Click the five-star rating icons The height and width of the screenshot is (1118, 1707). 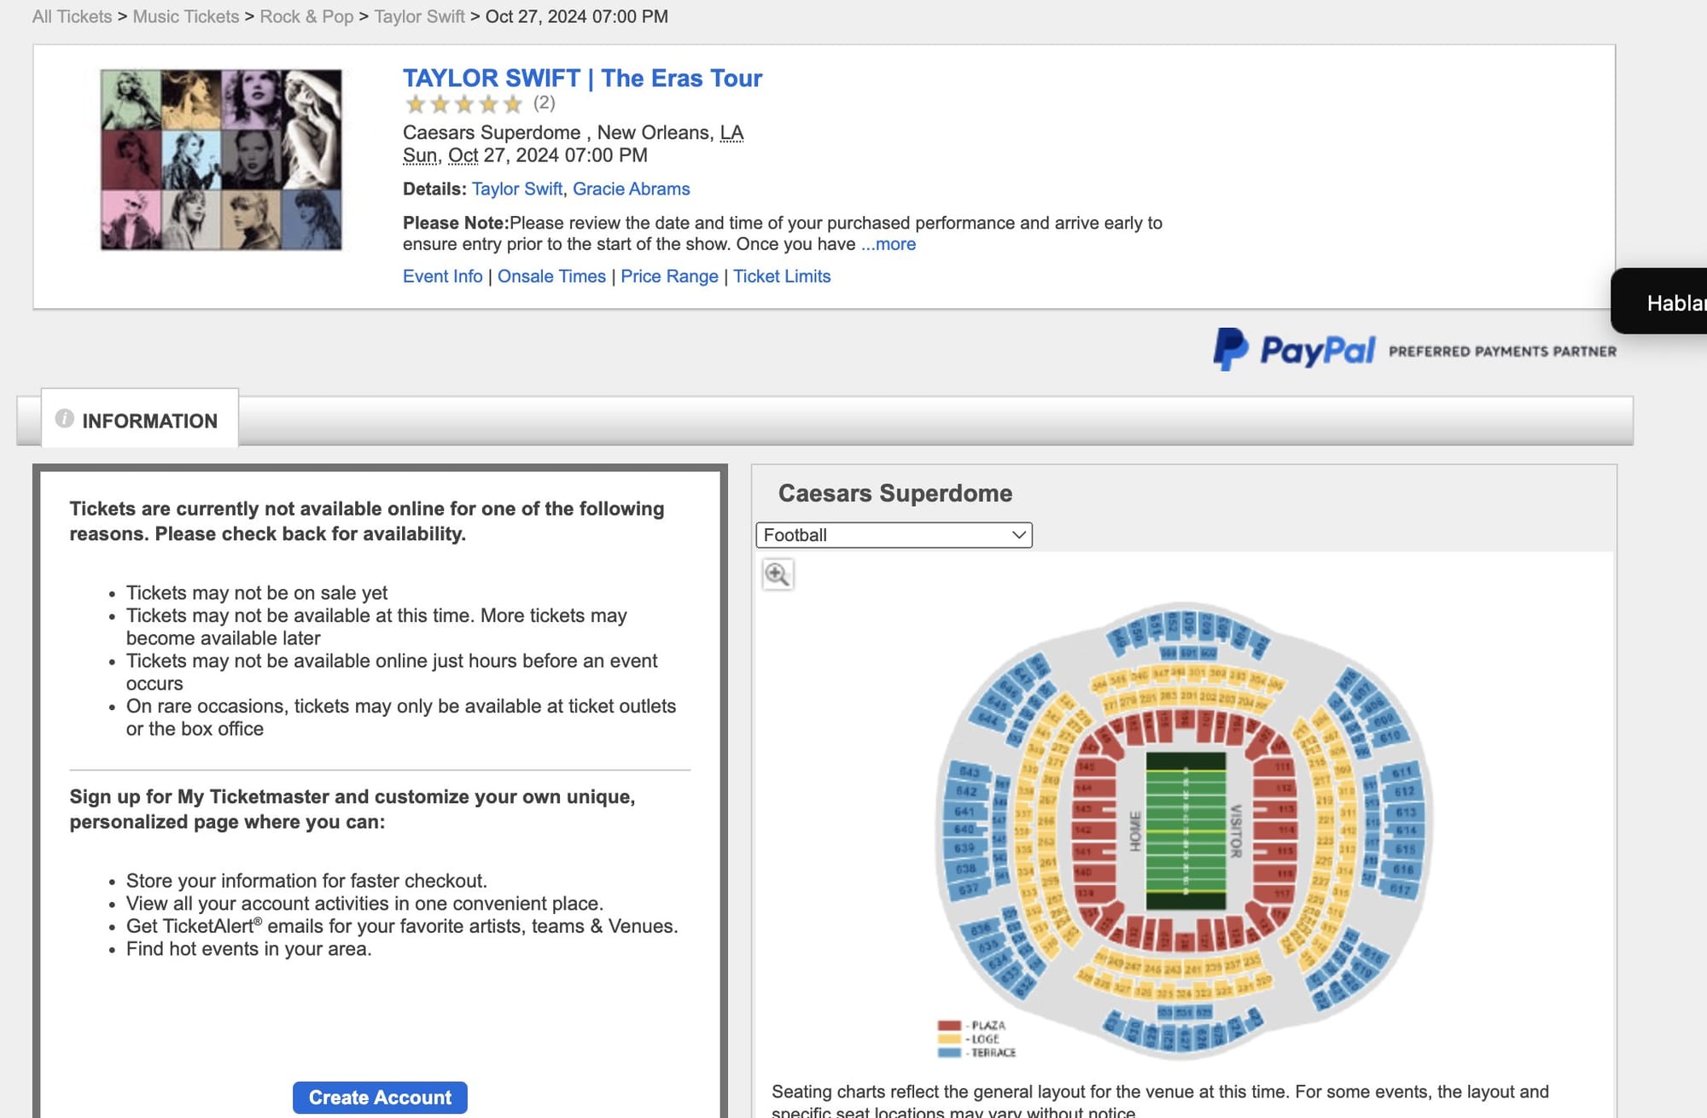[x=463, y=104]
